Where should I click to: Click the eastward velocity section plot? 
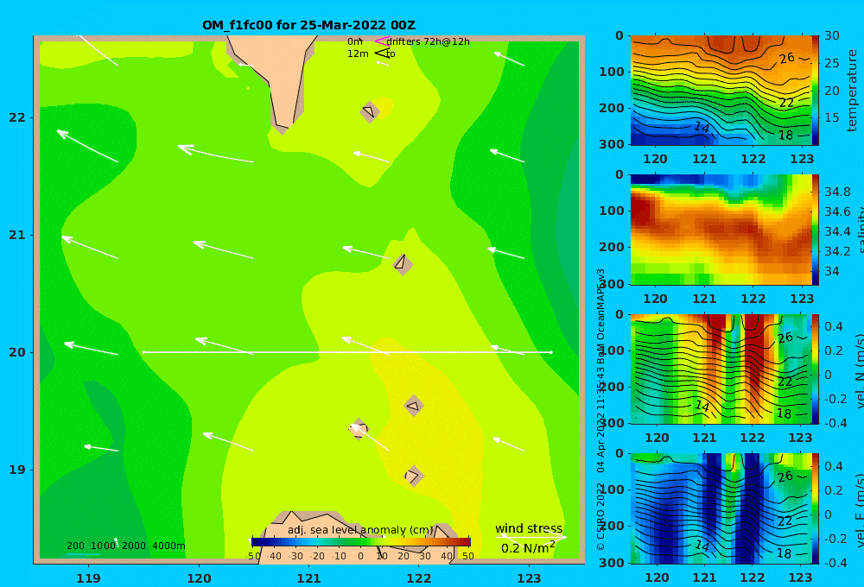(721, 508)
